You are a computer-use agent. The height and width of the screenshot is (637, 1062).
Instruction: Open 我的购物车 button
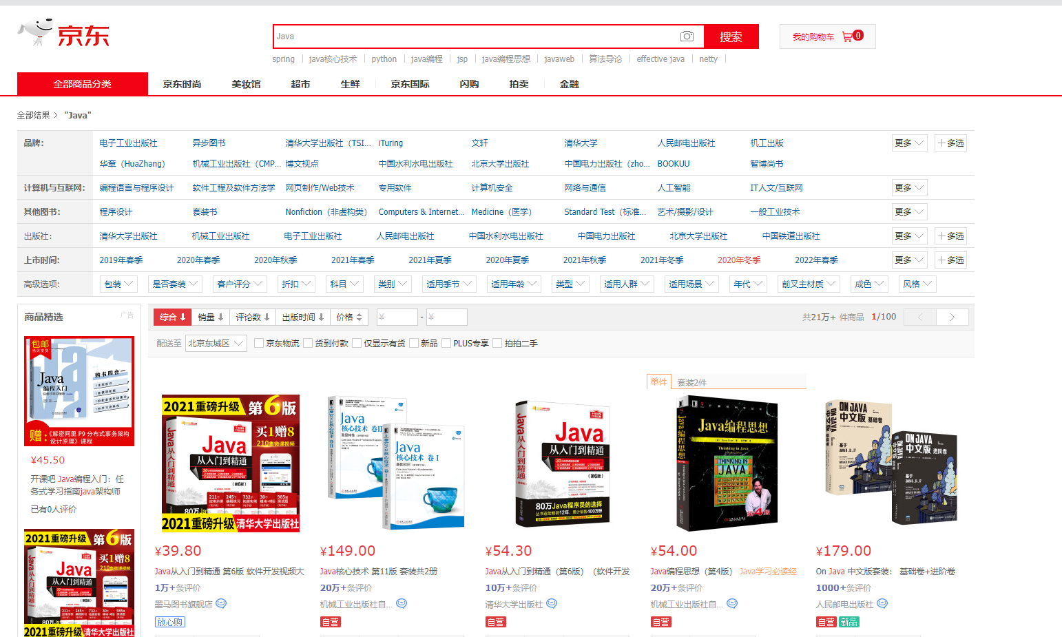[828, 36]
